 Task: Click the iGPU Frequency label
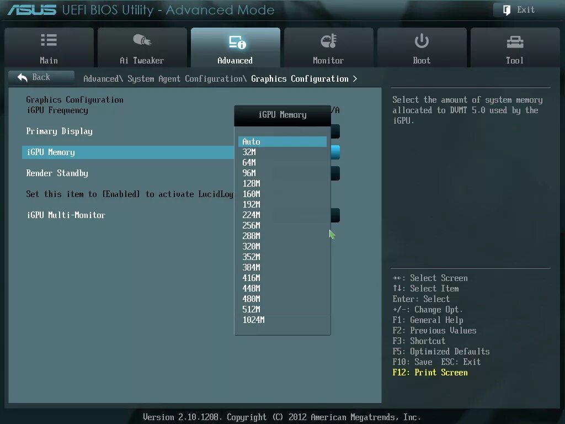(57, 110)
